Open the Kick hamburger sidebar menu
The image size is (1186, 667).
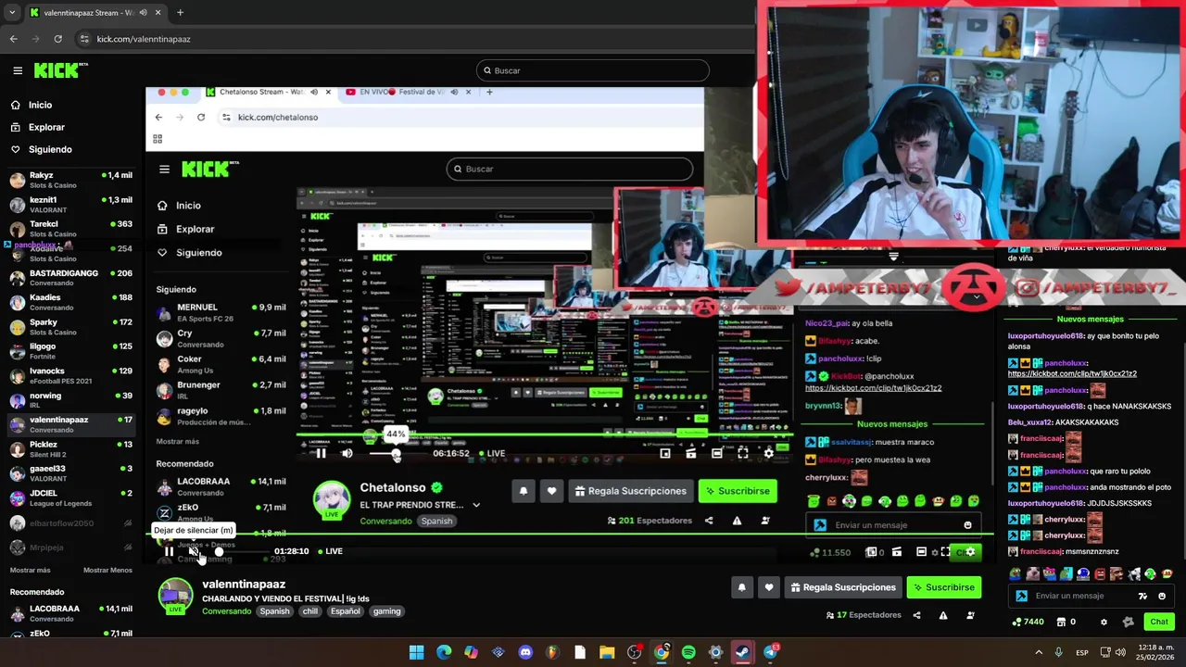[18, 70]
